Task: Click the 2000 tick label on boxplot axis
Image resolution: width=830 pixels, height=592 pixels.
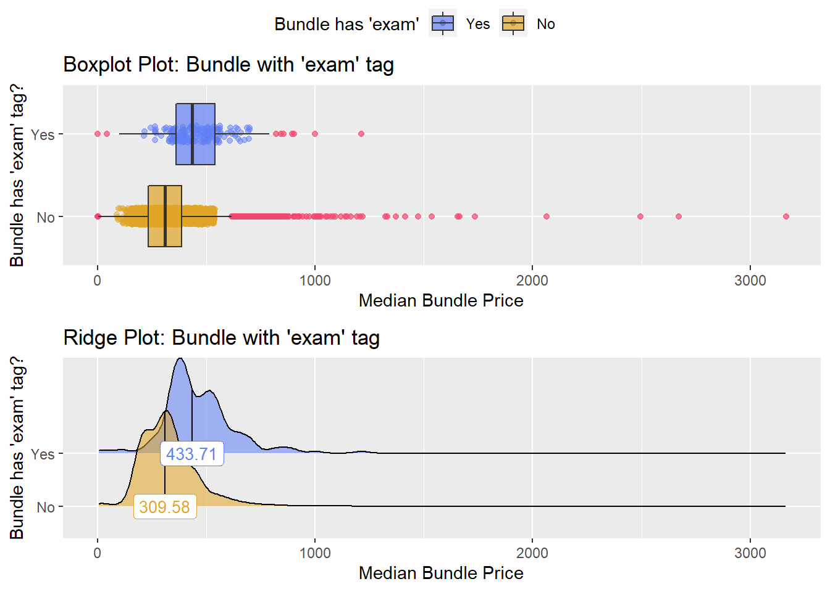Action: [x=532, y=281]
